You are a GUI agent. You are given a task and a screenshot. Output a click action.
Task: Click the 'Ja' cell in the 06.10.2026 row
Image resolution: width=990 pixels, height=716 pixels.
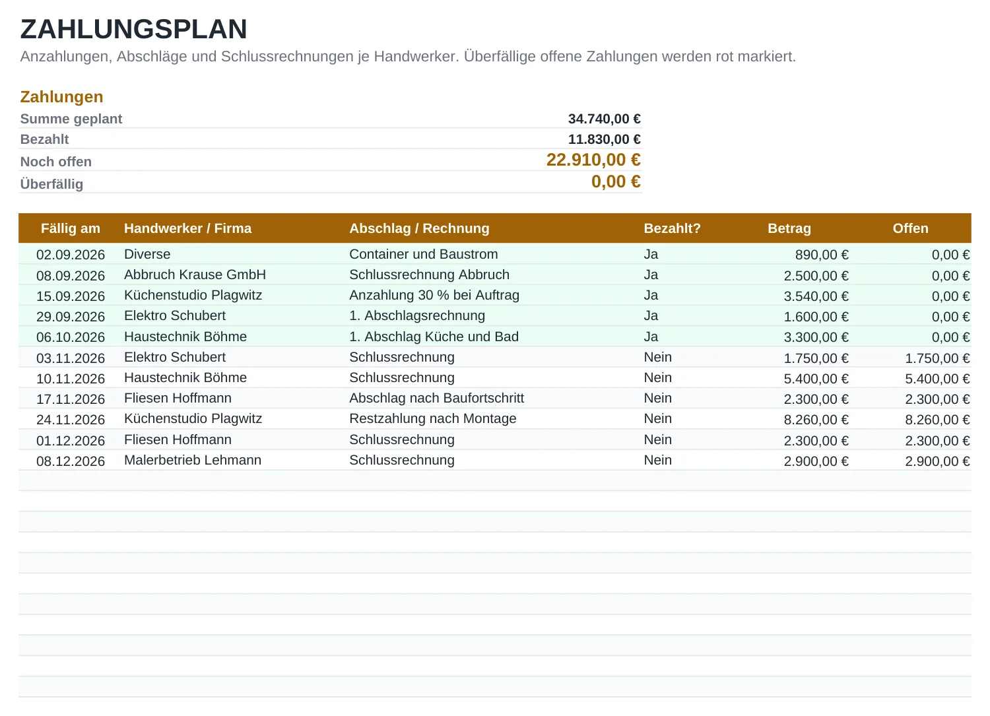tap(651, 337)
